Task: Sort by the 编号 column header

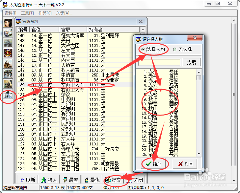Action: click(x=23, y=30)
